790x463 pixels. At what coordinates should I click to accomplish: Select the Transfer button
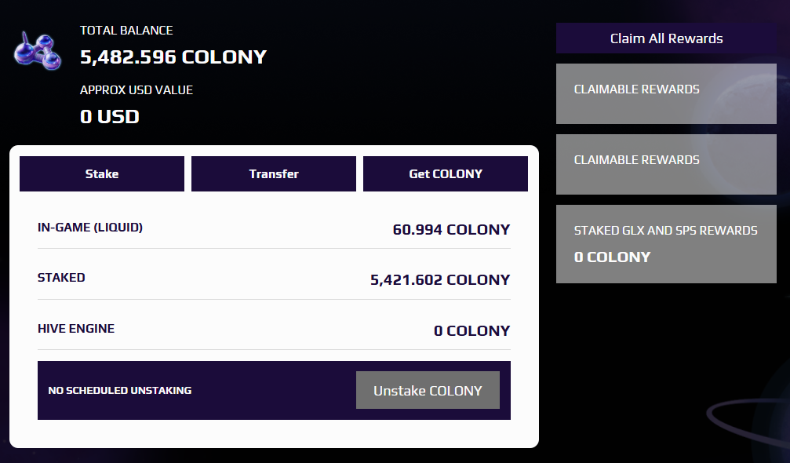274,173
